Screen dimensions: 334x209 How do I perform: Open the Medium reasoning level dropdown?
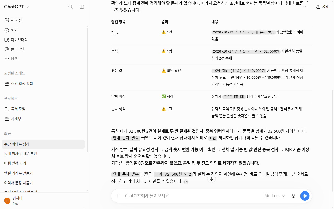pos(275,196)
